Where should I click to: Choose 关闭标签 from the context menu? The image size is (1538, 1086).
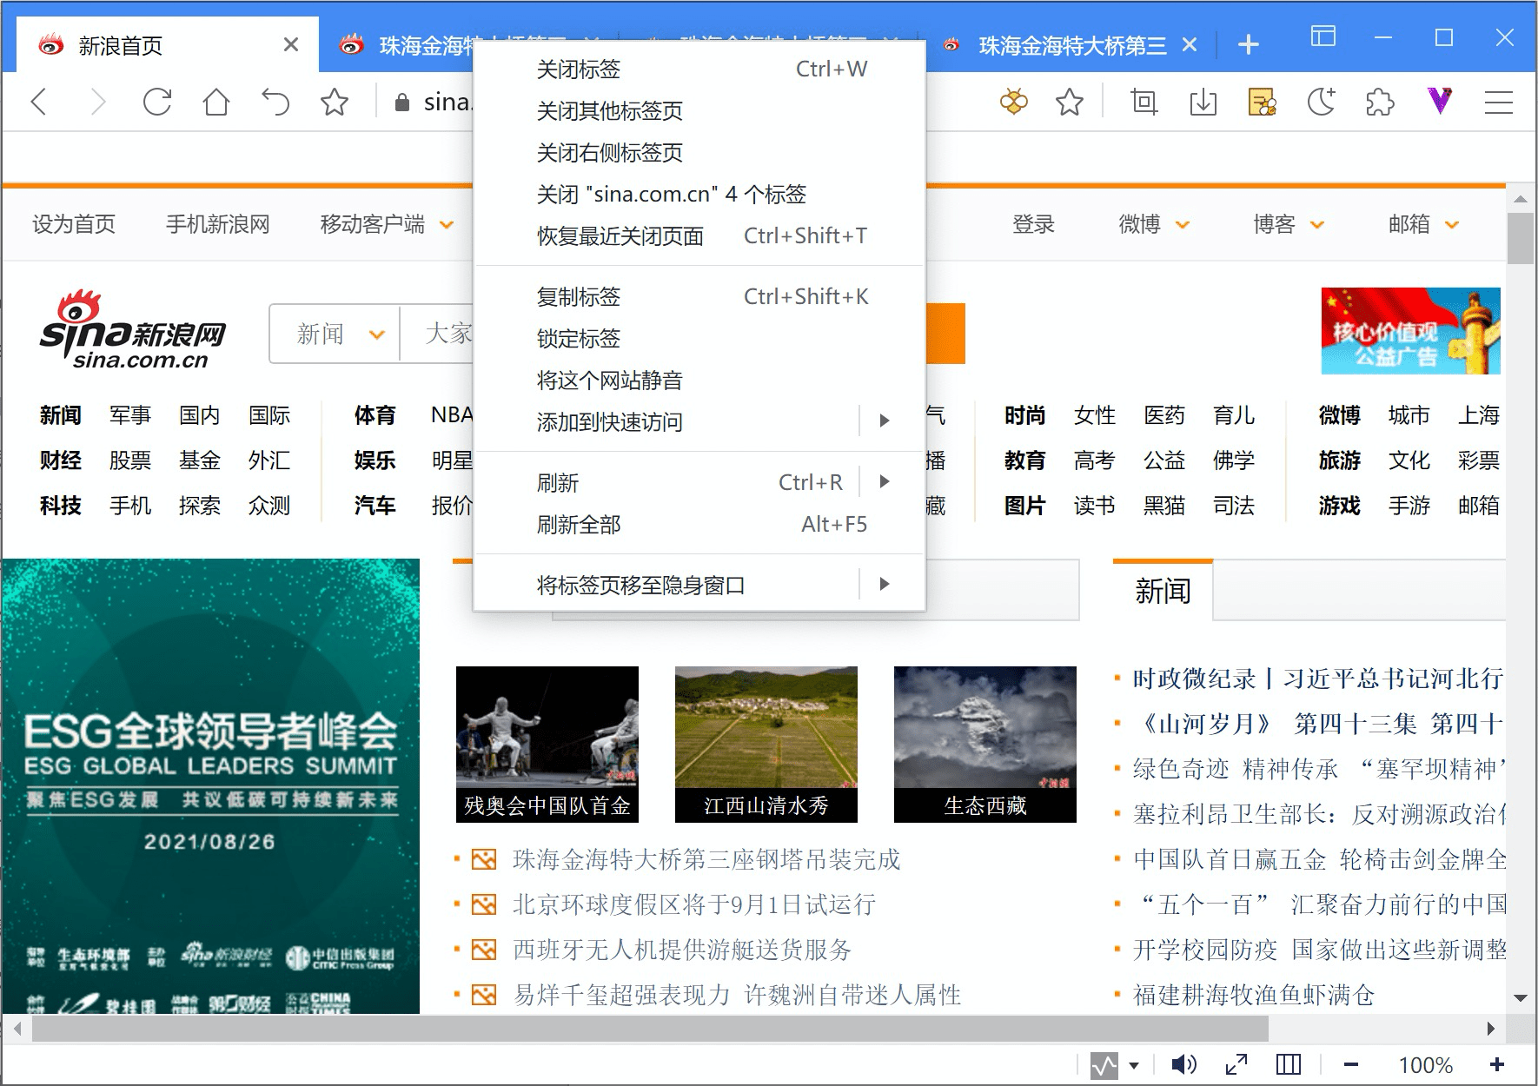pos(699,70)
